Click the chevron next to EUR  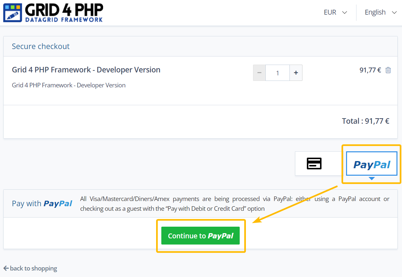(x=345, y=13)
